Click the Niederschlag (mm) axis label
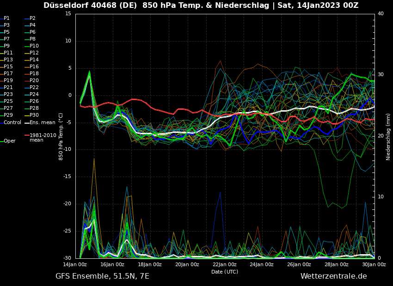393x286 pixels. point(388,137)
